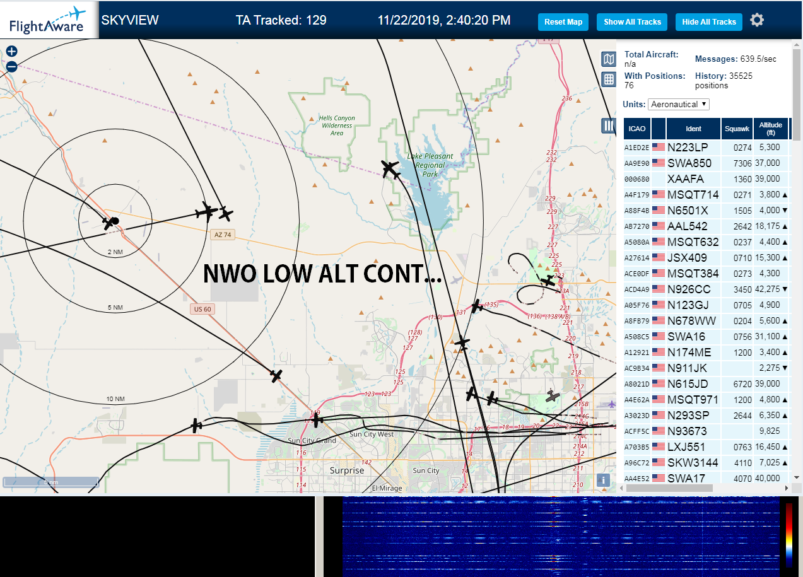Click Reset Map button

(563, 21)
